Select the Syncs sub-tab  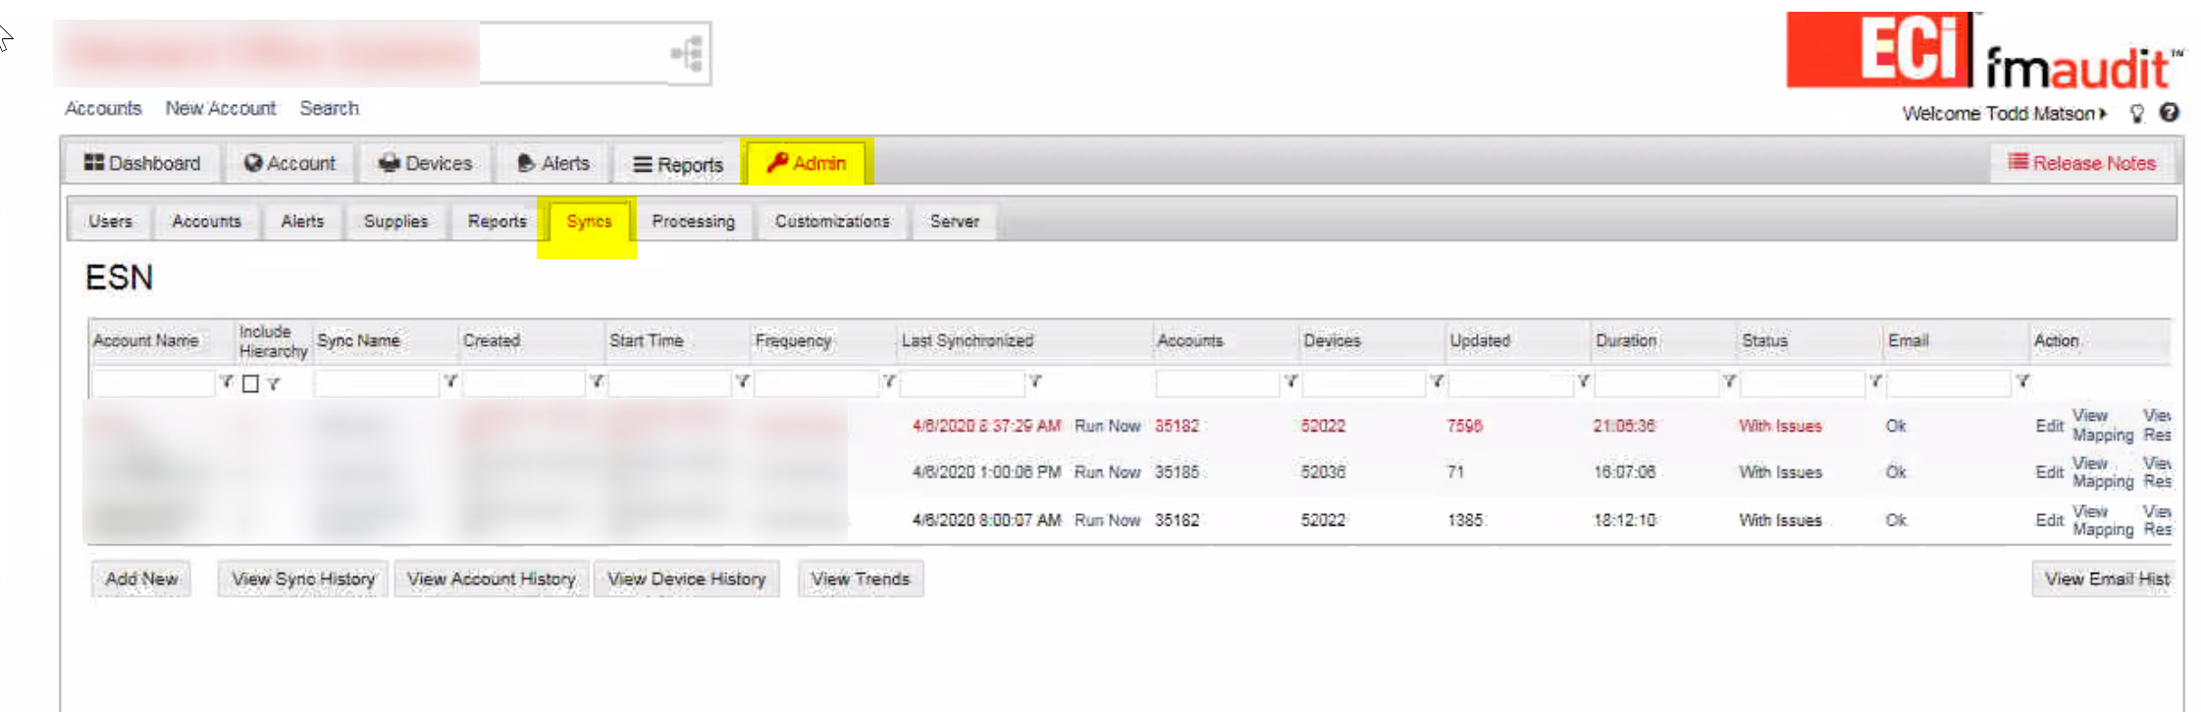click(589, 222)
